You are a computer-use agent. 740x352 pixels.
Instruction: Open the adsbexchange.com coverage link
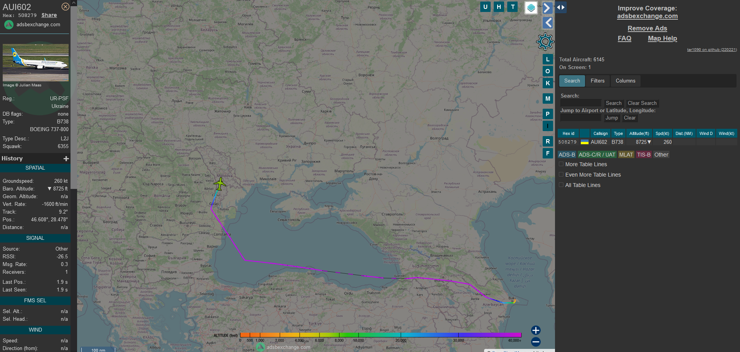coord(647,16)
